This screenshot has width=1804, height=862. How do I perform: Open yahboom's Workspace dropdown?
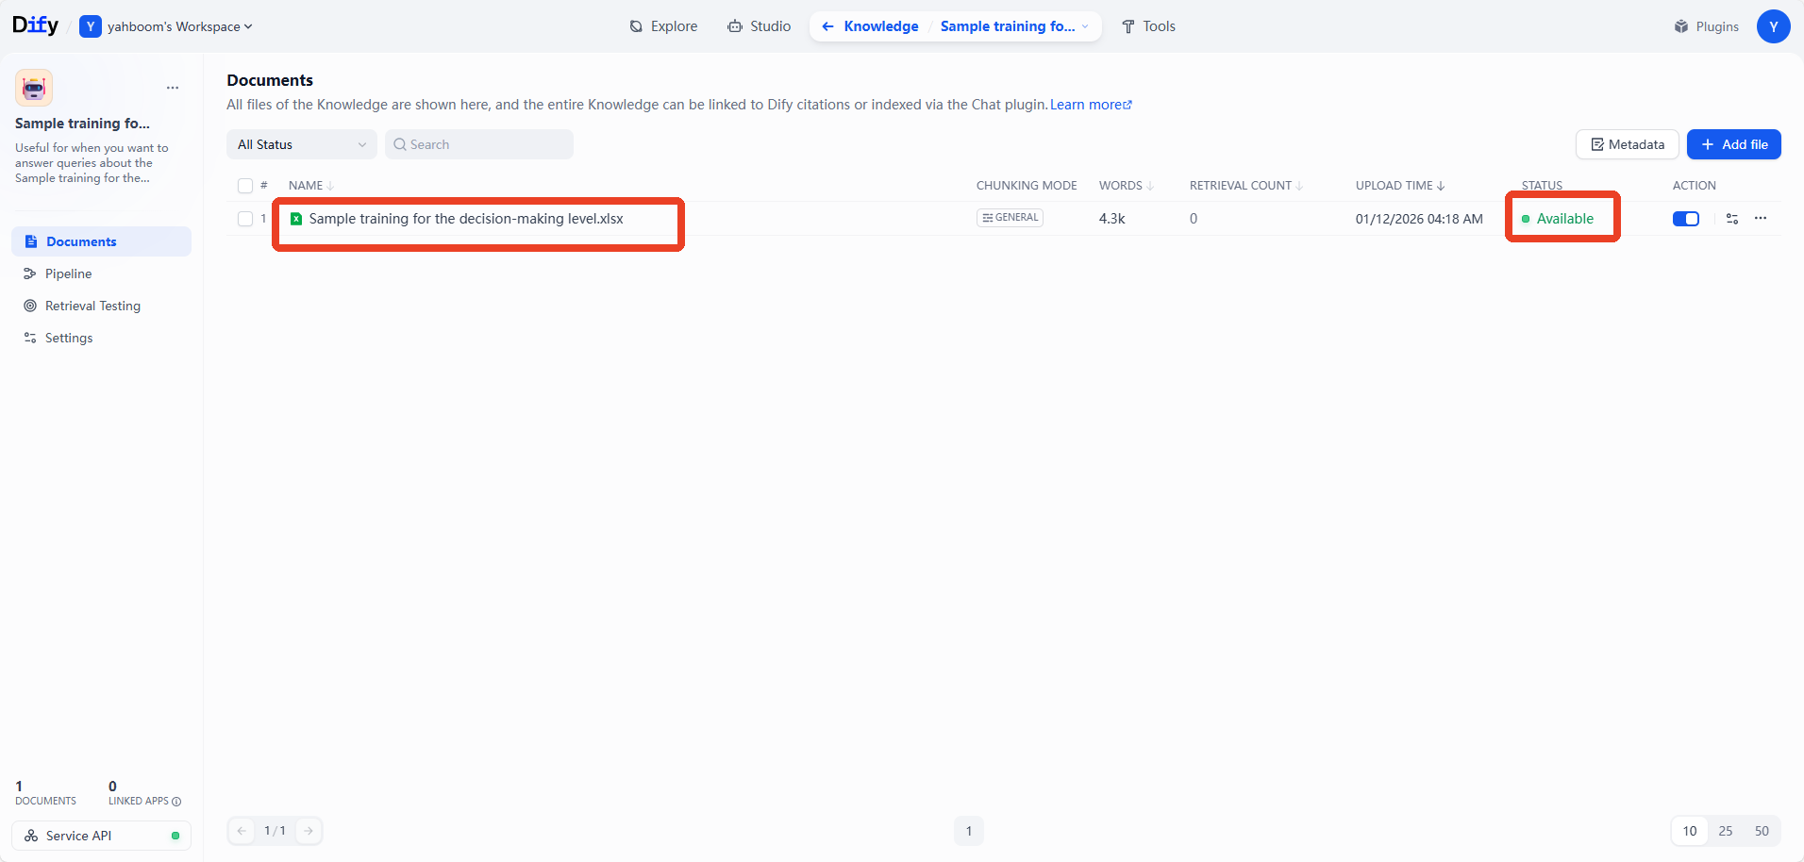(166, 26)
